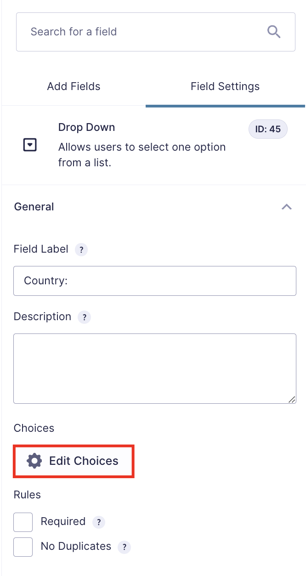Click the Drop Down field type icon
306x576 pixels.
click(30, 145)
